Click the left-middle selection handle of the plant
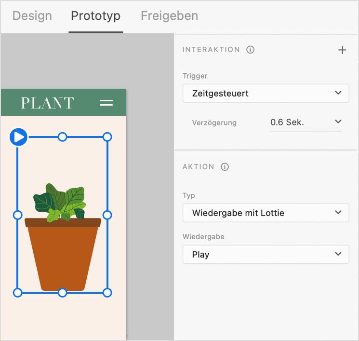The width and height of the screenshot is (359, 341). 18,215
